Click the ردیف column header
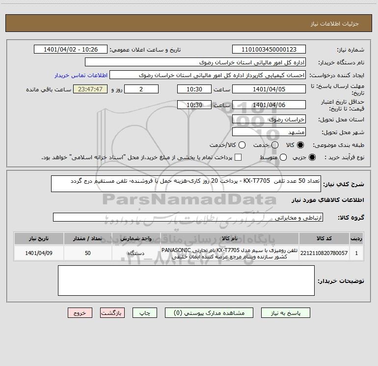 pos(356,238)
